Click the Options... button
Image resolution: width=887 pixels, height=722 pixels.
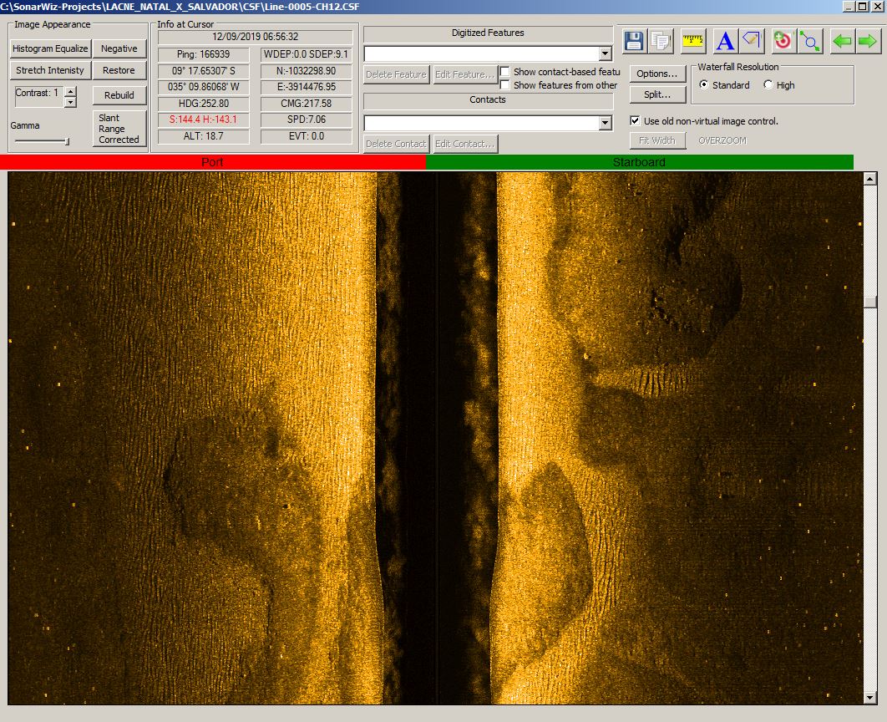point(657,74)
